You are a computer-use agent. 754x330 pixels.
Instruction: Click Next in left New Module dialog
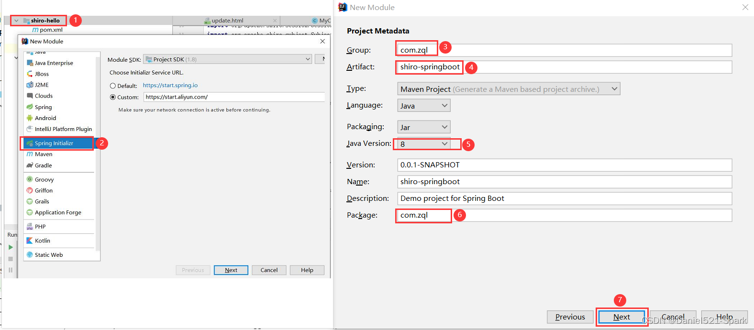point(231,270)
